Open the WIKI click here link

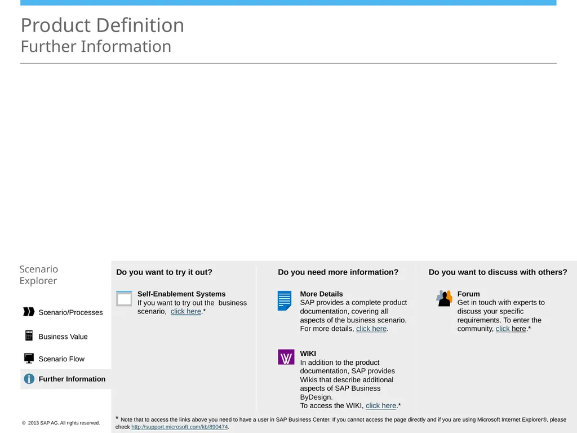(x=381, y=406)
